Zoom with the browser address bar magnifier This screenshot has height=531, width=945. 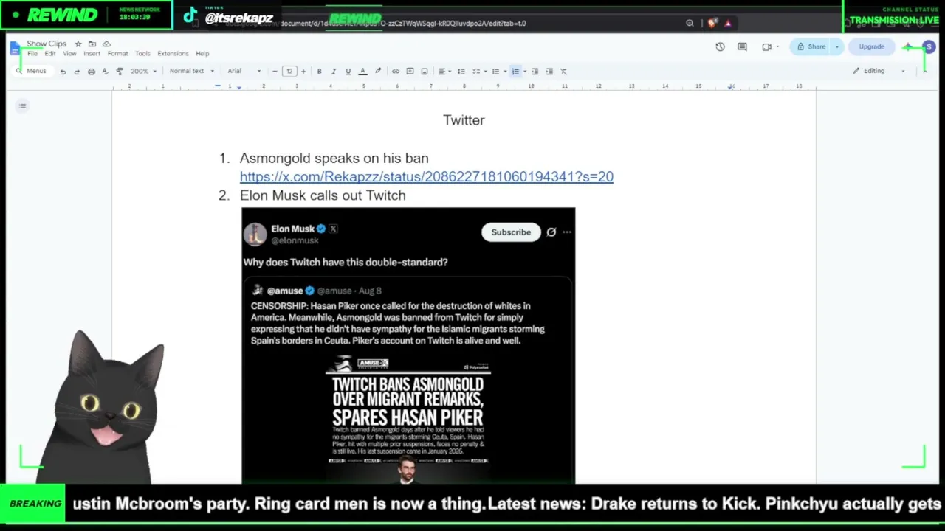pos(690,24)
